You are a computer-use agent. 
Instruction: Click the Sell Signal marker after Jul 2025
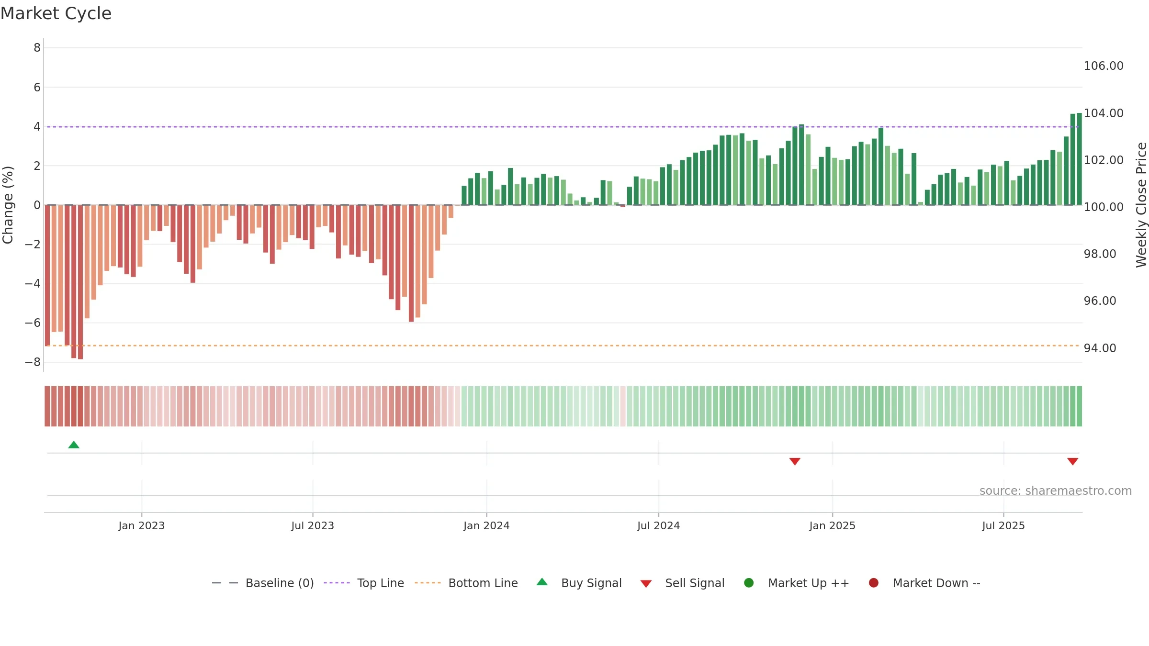pyautogui.click(x=1072, y=461)
